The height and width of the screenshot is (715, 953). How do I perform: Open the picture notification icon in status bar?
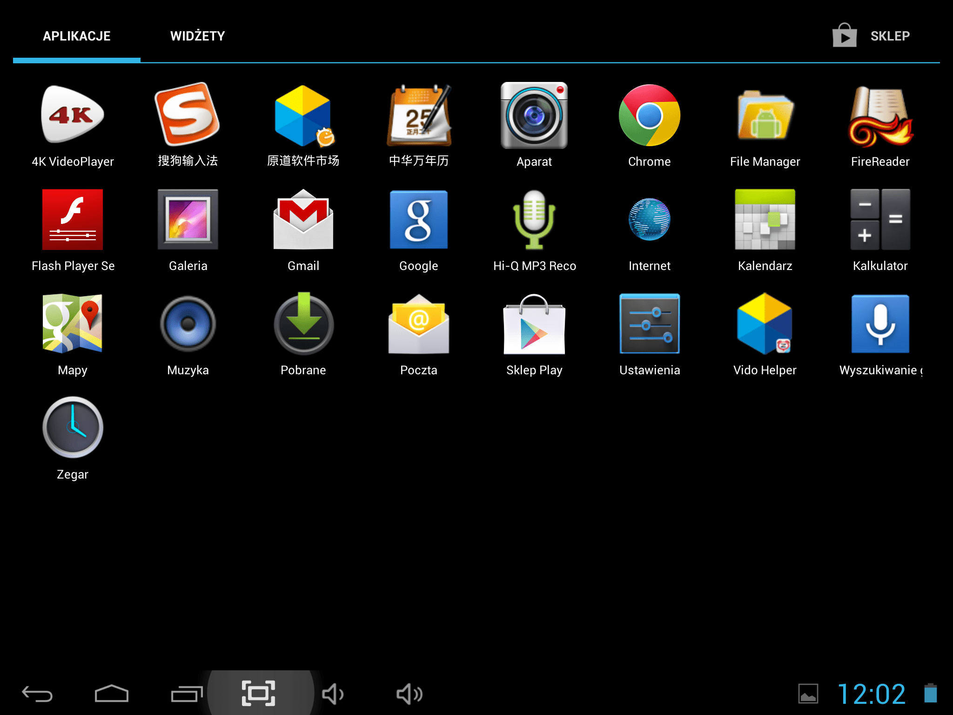pyautogui.click(x=808, y=694)
